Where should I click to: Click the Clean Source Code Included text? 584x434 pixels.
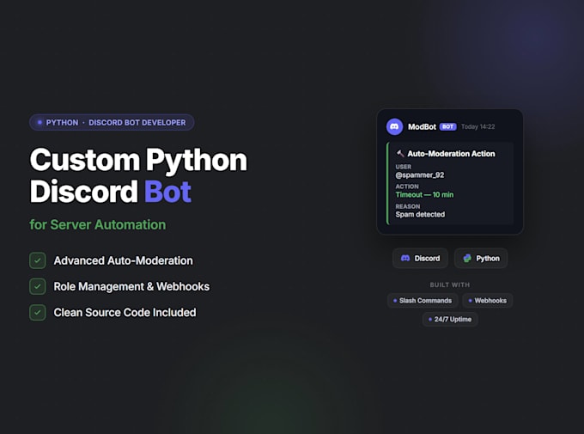[x=125, y=313]
